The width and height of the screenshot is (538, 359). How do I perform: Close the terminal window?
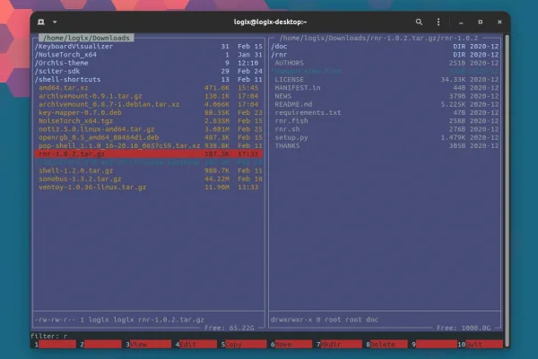point(499,22)
